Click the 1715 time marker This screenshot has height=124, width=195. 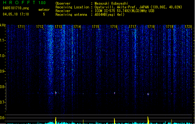click(95, 27)
